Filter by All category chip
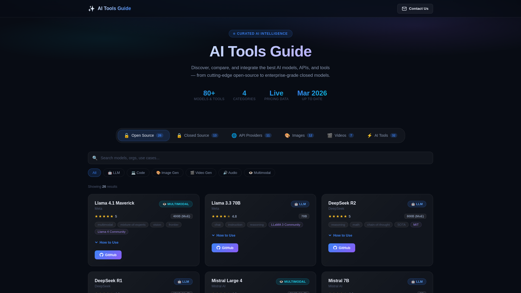521x293 pixels. [94, 173]
